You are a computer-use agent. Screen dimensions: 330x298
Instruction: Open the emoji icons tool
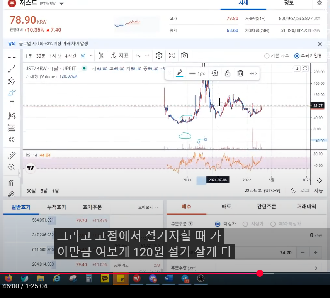(12, 139)
